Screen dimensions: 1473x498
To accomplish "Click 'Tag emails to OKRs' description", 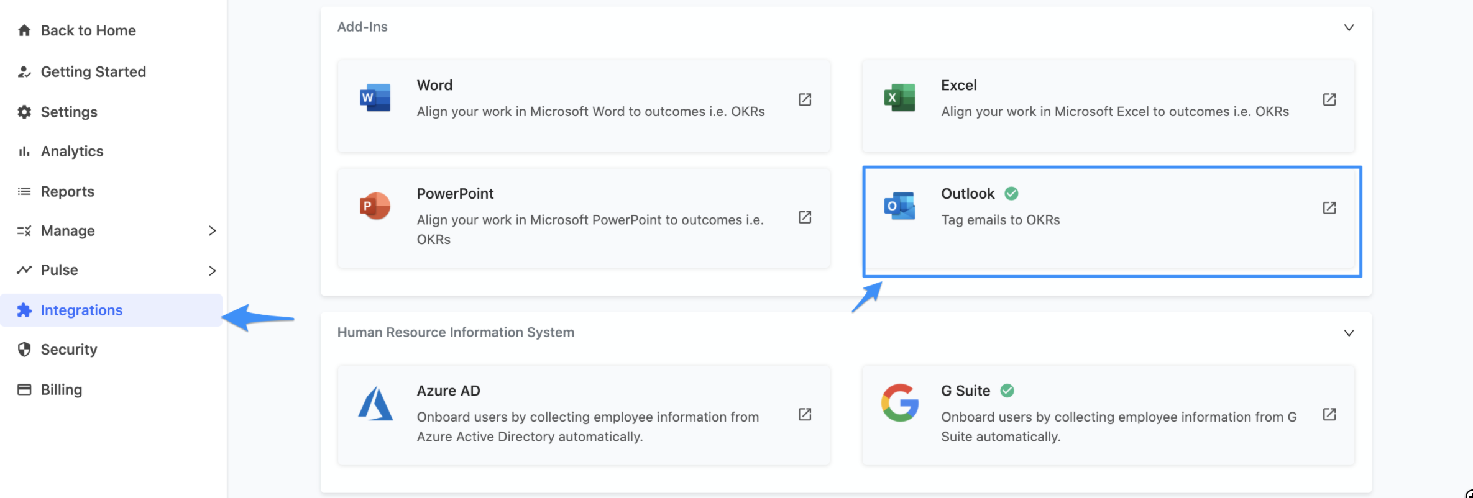I will [x=1001, y=220].
